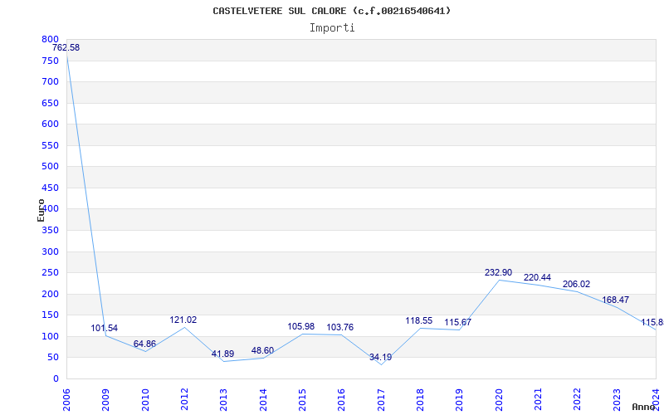Click the 150 value on Euro axis
The width and height of the screenshot is (664, 415).
(x=50, y=315)
